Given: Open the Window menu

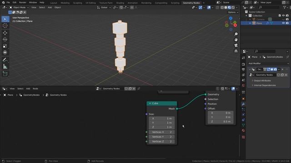Looking at the screenshot, I should pos(33,2).
